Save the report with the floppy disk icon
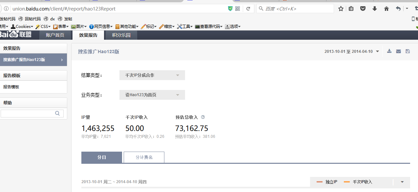418x192 pixels. coord(408,51)
